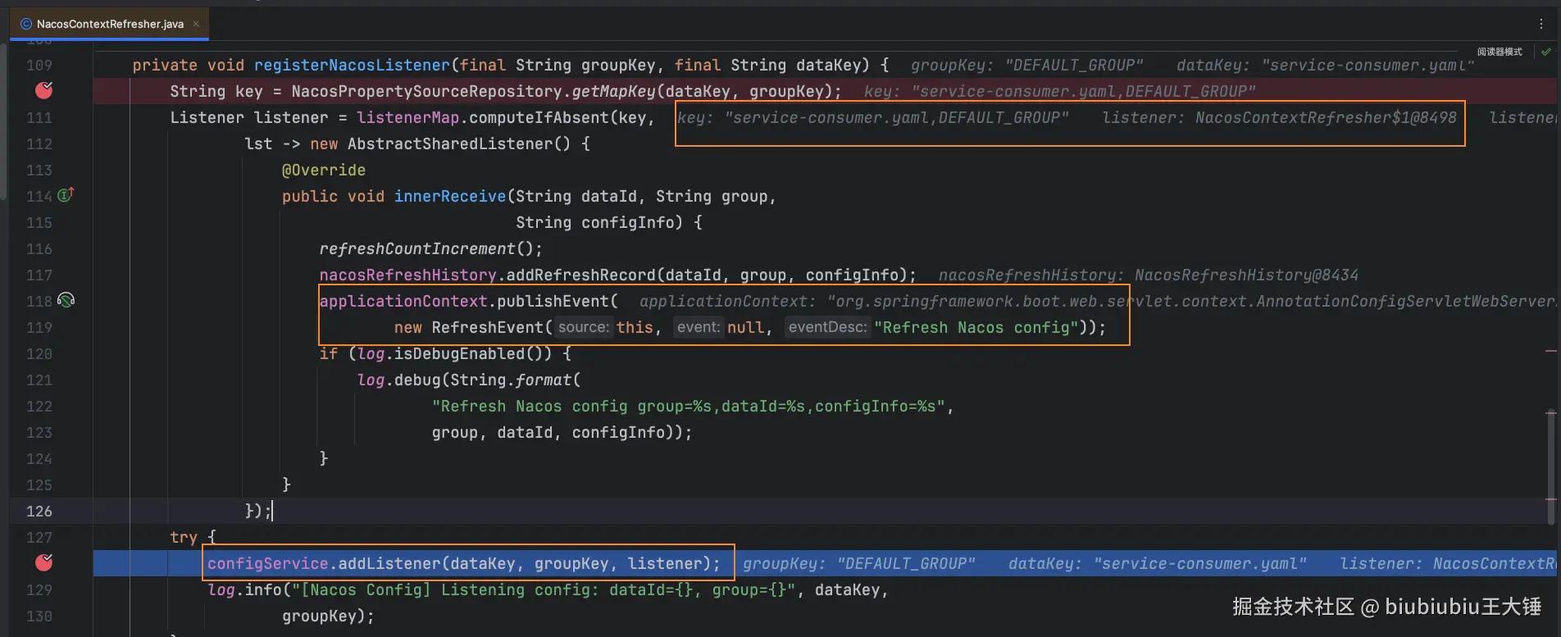Click line number 109 in the gutter
The image size is (1561, 637).
[39, 65]
